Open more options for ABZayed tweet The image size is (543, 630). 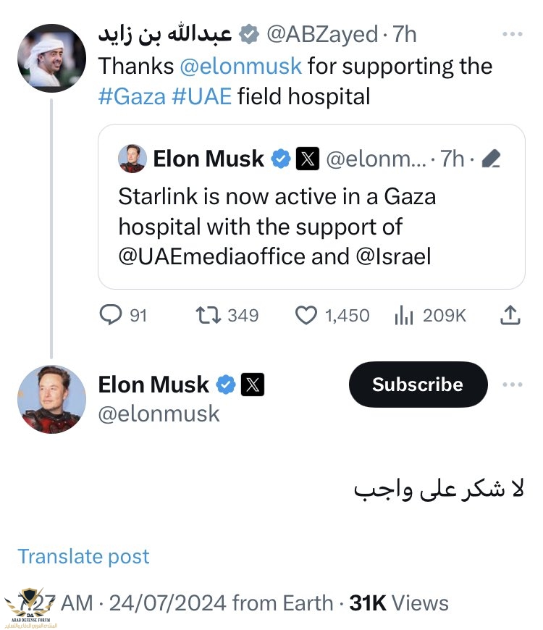(x=512, y=34)
